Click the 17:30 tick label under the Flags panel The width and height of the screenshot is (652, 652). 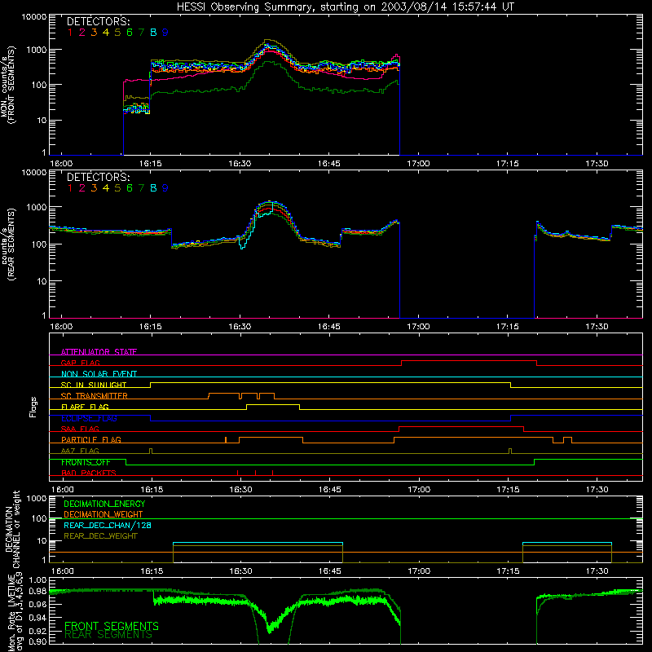coord(597,490)
